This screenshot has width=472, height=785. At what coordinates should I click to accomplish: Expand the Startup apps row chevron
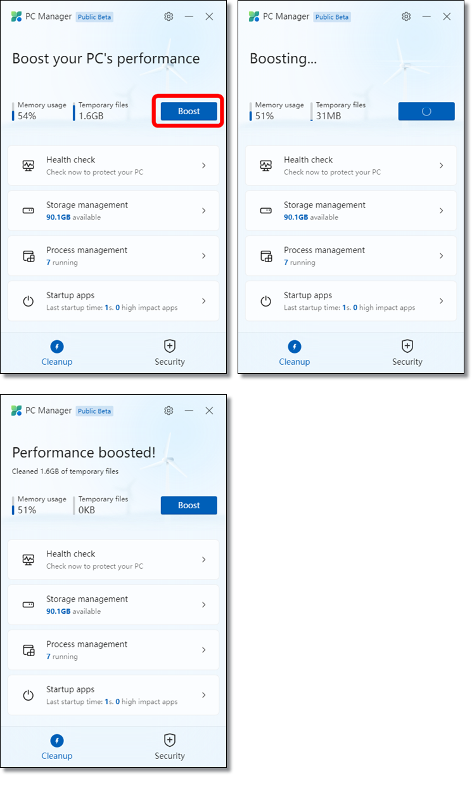tap(204, 300)
